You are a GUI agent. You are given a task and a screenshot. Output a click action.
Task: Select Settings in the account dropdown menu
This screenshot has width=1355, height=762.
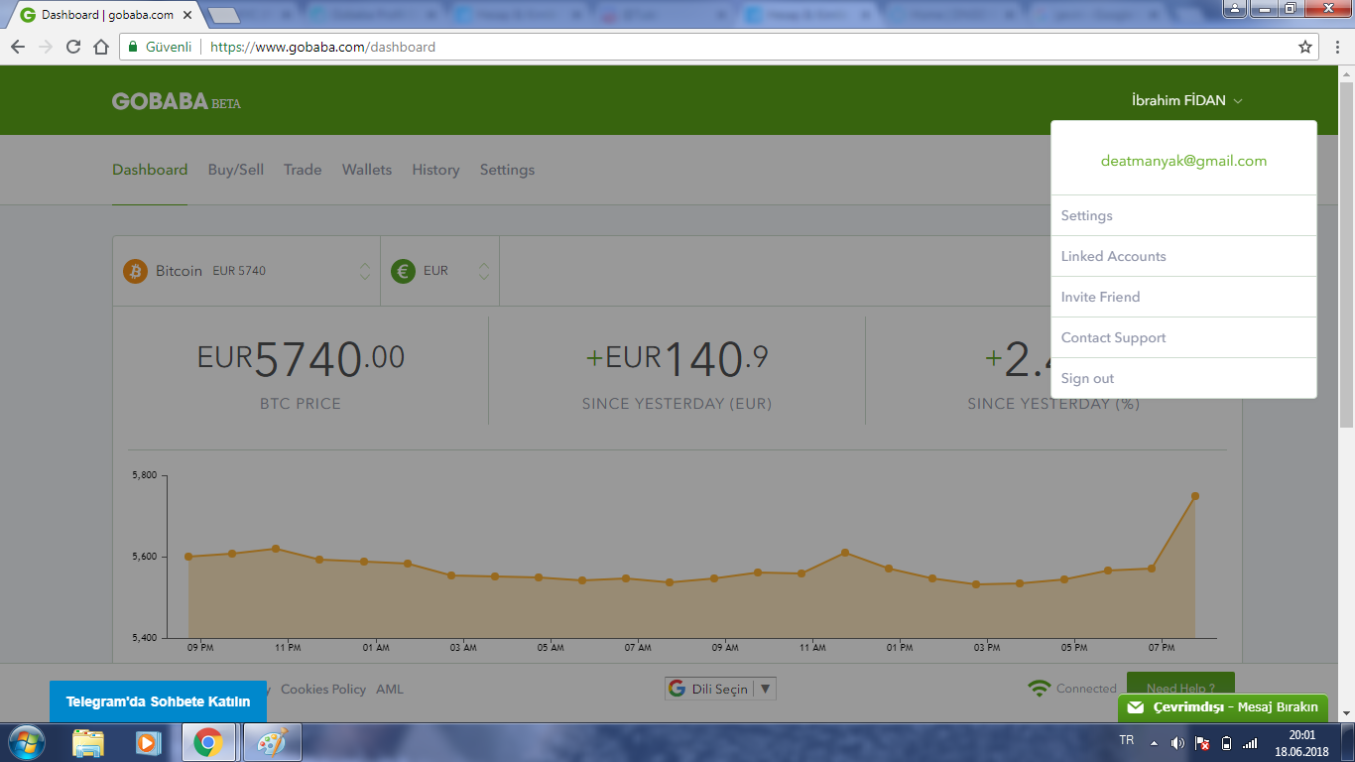[1183, 215]
